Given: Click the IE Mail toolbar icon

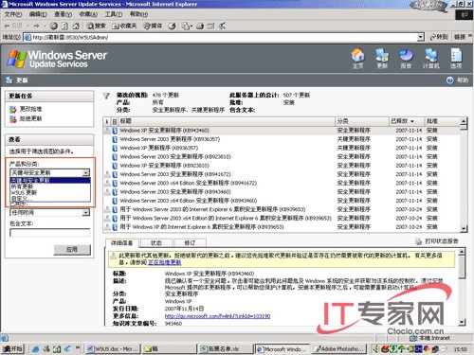Looking at the screenshot, I should [187, 26].
